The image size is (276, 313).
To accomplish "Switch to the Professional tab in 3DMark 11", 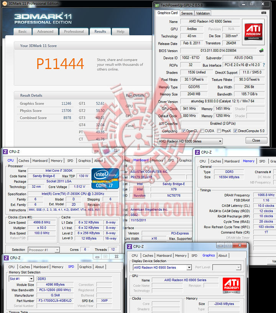I will click(x=74, y=31).
